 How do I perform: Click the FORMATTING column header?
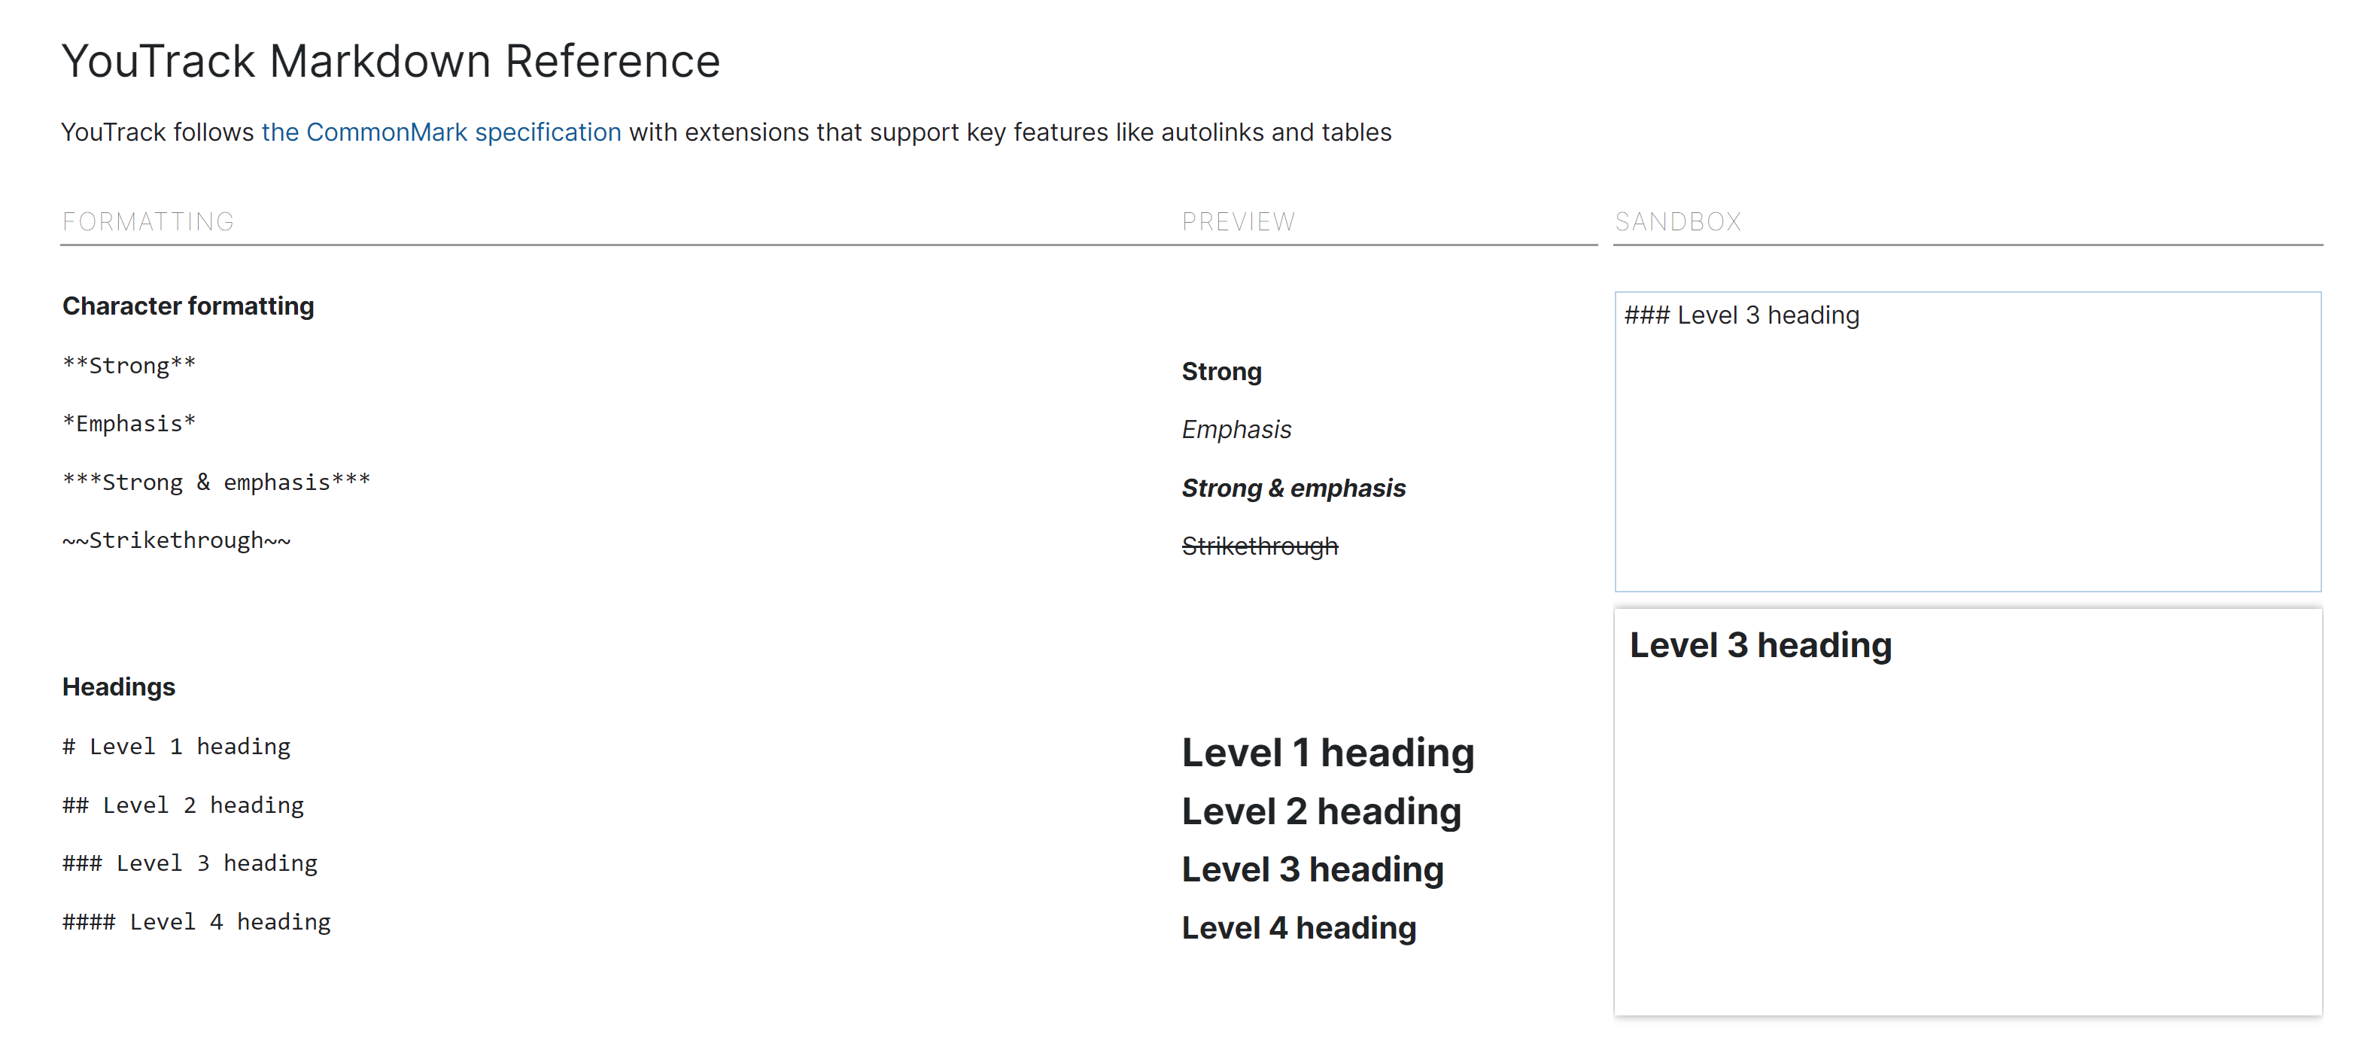[x=148, y=221]
